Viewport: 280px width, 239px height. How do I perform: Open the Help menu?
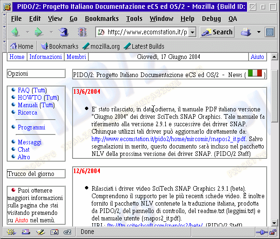tap(187, 19)
